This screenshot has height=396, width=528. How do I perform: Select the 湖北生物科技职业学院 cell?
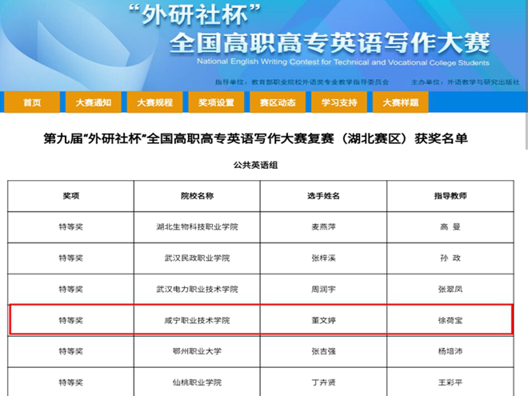[x=197, y=227]
